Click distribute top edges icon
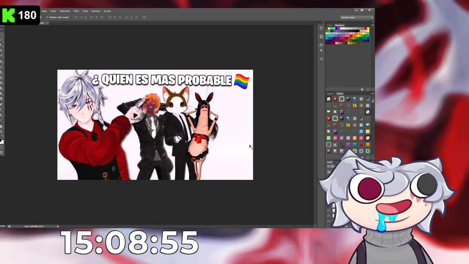This screenshot has width=469, height=264. pyautogui.click(x=110, y=17)
